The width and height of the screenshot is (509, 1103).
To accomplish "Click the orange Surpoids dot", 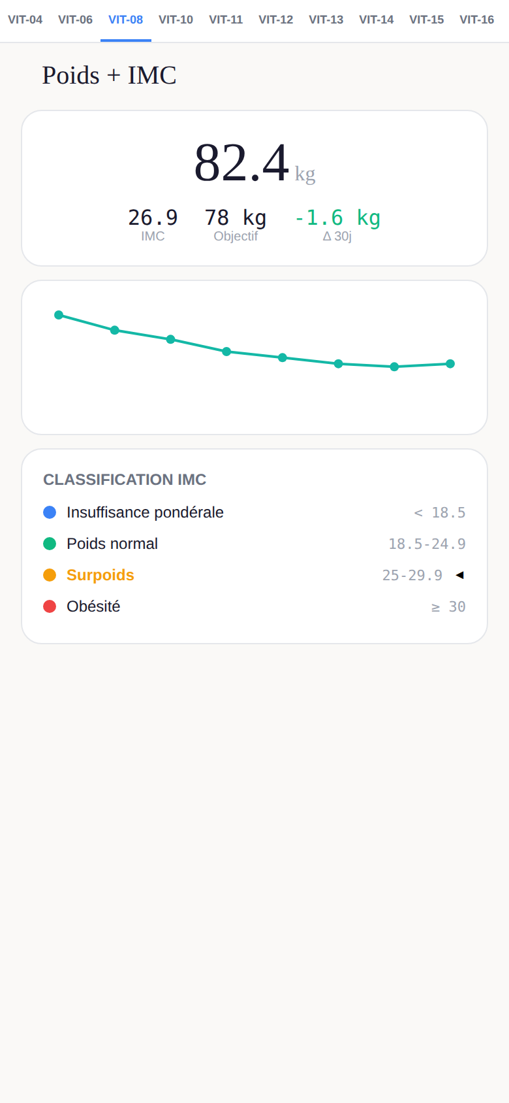I will click(50, 575).
